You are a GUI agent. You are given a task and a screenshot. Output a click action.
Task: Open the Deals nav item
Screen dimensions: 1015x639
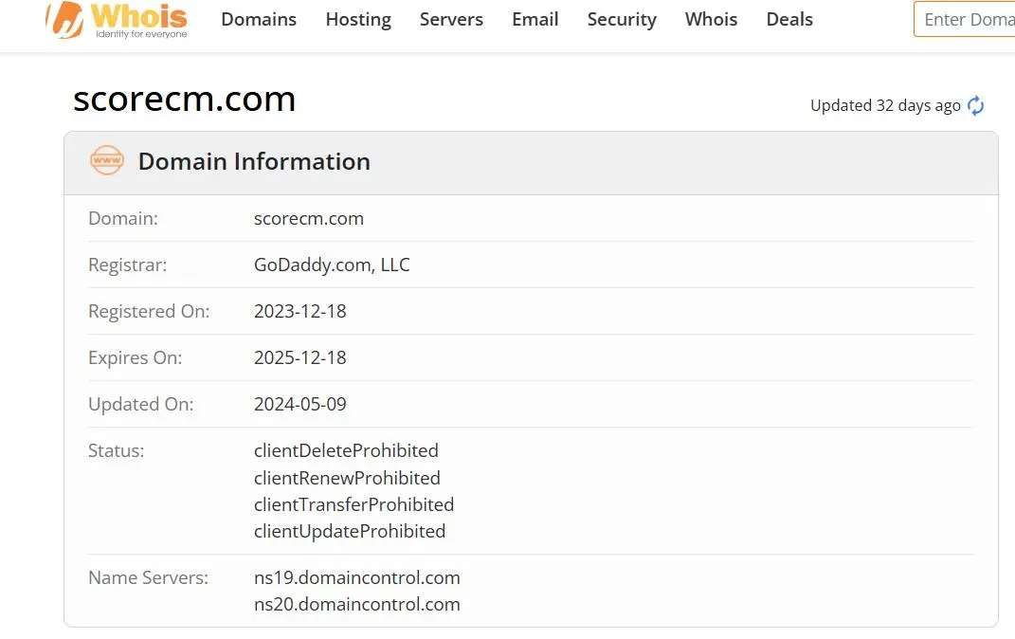pos(789,19)
